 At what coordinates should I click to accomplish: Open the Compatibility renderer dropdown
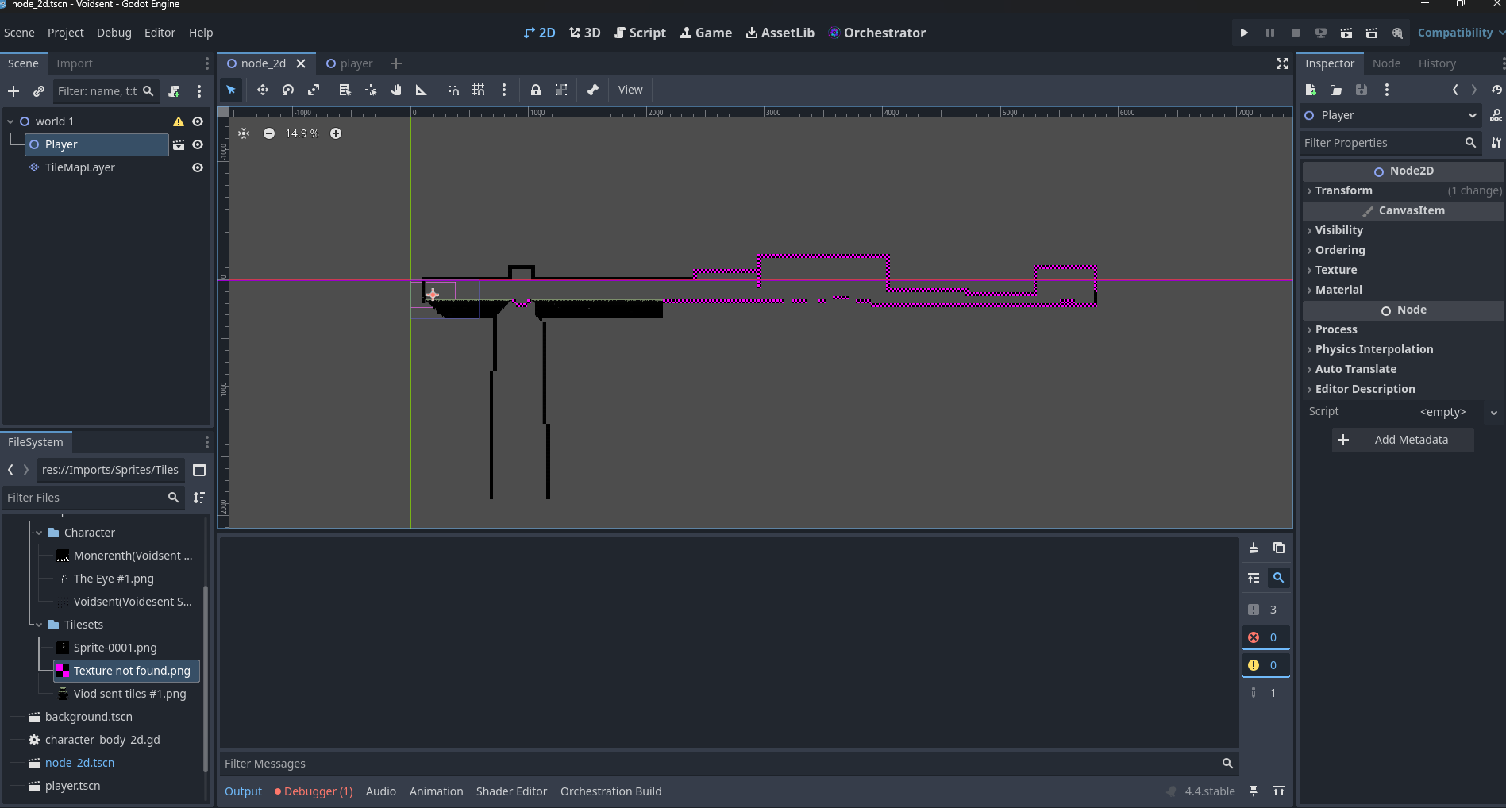pyautogui.click(x=1461, y=33)
